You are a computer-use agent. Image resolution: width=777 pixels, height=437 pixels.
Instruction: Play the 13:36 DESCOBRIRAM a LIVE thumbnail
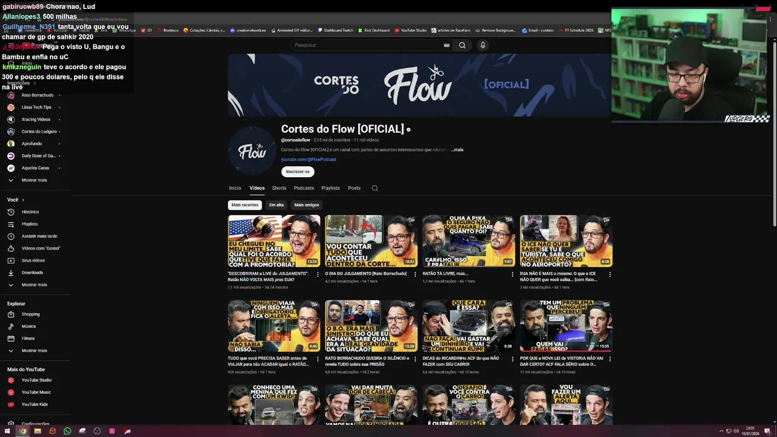click(274, 241)
